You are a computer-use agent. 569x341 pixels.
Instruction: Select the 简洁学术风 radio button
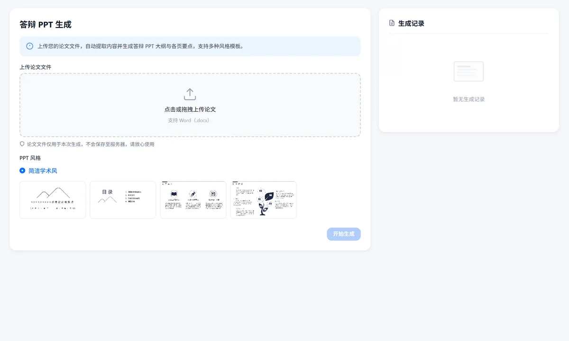(22, 170)
